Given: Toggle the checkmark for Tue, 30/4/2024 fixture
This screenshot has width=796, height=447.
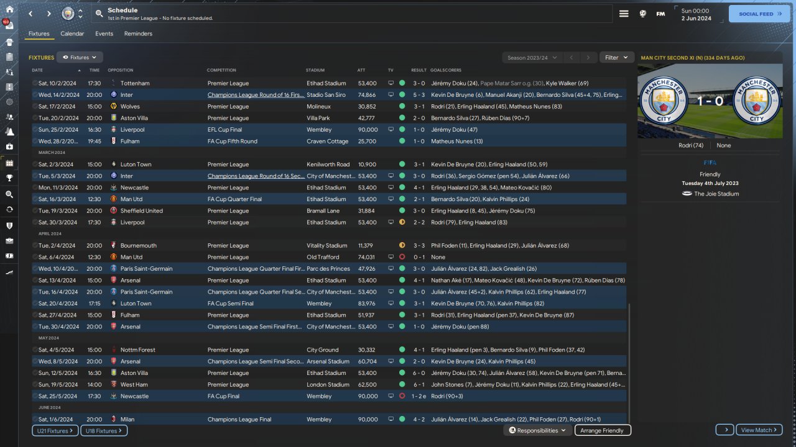Looking at the screenshot, I should tap(35, 327).
